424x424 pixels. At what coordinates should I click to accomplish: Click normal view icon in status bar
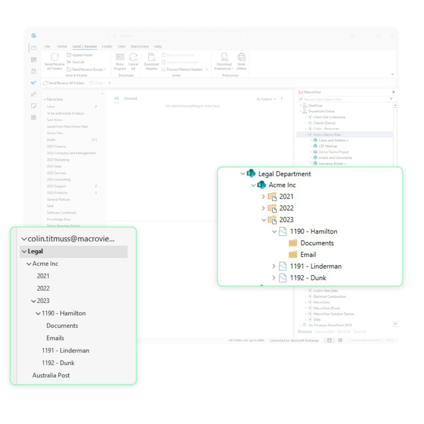(329, 340)
